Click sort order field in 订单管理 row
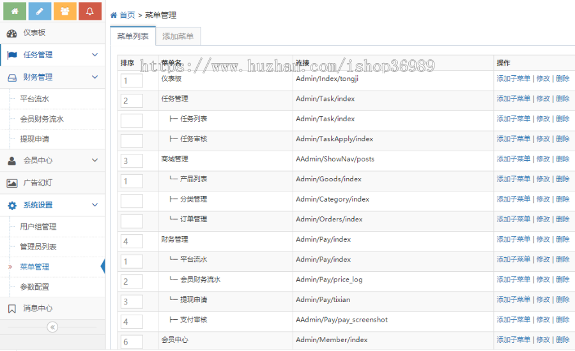This screenshot has height=351, width=575. [x=132, y=221]
